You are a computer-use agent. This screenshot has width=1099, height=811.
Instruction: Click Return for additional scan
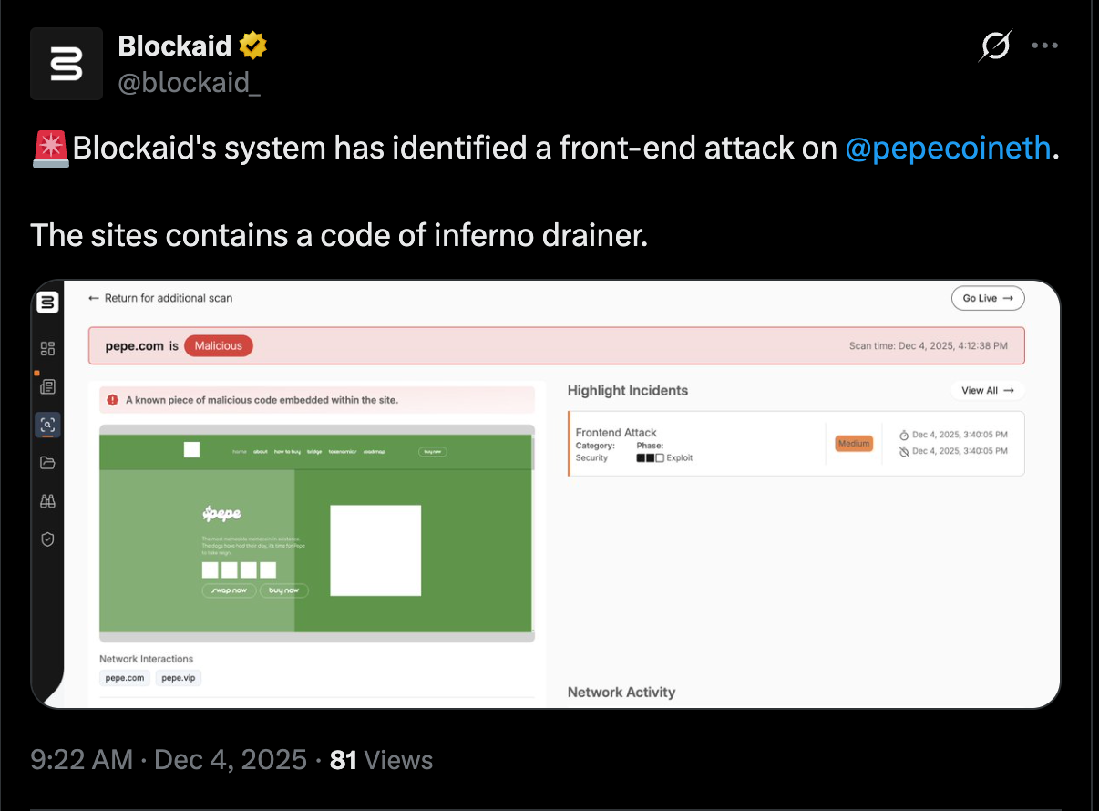[x=160, y=298]
